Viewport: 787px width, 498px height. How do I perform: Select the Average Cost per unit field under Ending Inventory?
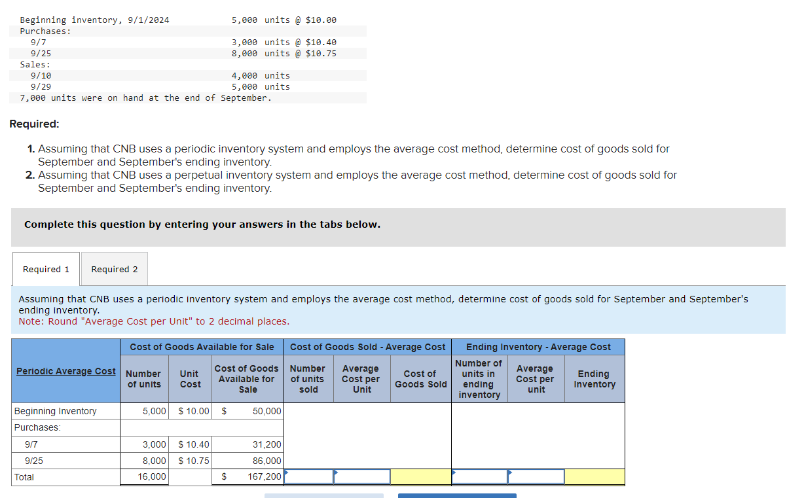(536, 476)
